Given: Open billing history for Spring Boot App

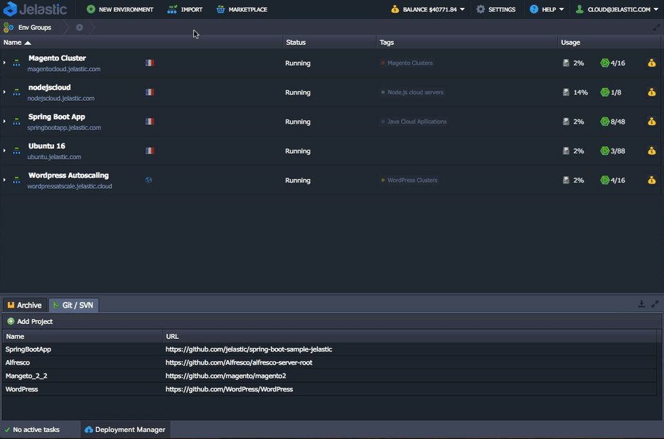Looking at the screenshot, I should [x=652, y=121].
